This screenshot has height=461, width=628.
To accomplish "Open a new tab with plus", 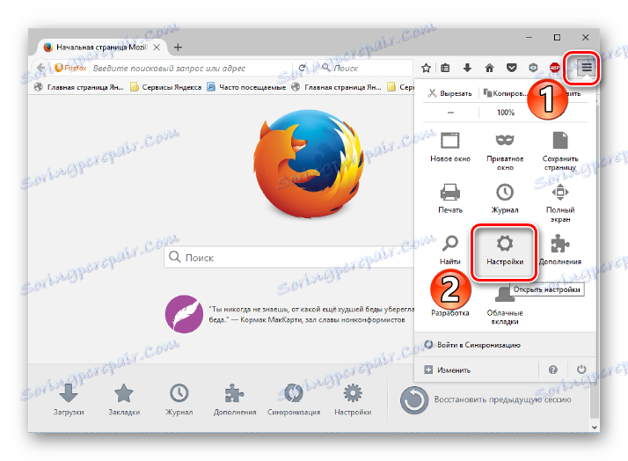I will (x=178, y=48).
